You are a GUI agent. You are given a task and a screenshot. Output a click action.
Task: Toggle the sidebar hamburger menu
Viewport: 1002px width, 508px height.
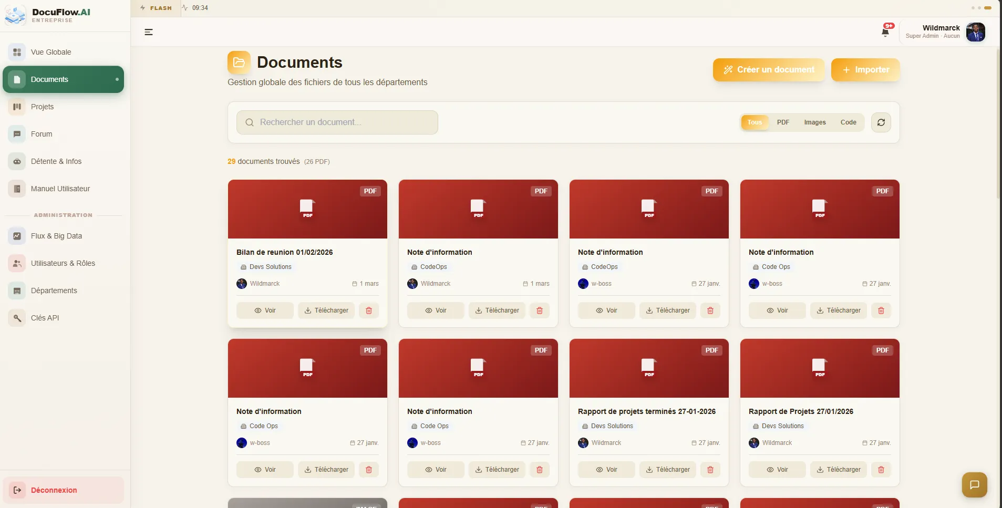tap(149, 32)
